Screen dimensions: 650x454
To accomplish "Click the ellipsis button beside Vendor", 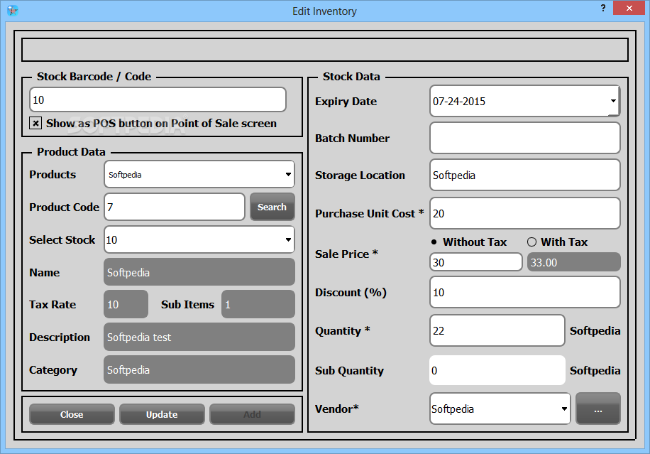I will point(597,409).
